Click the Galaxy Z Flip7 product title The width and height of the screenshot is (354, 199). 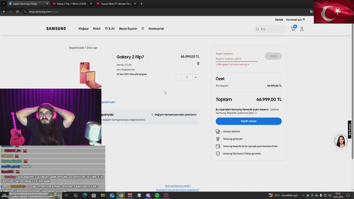[130, 57]
